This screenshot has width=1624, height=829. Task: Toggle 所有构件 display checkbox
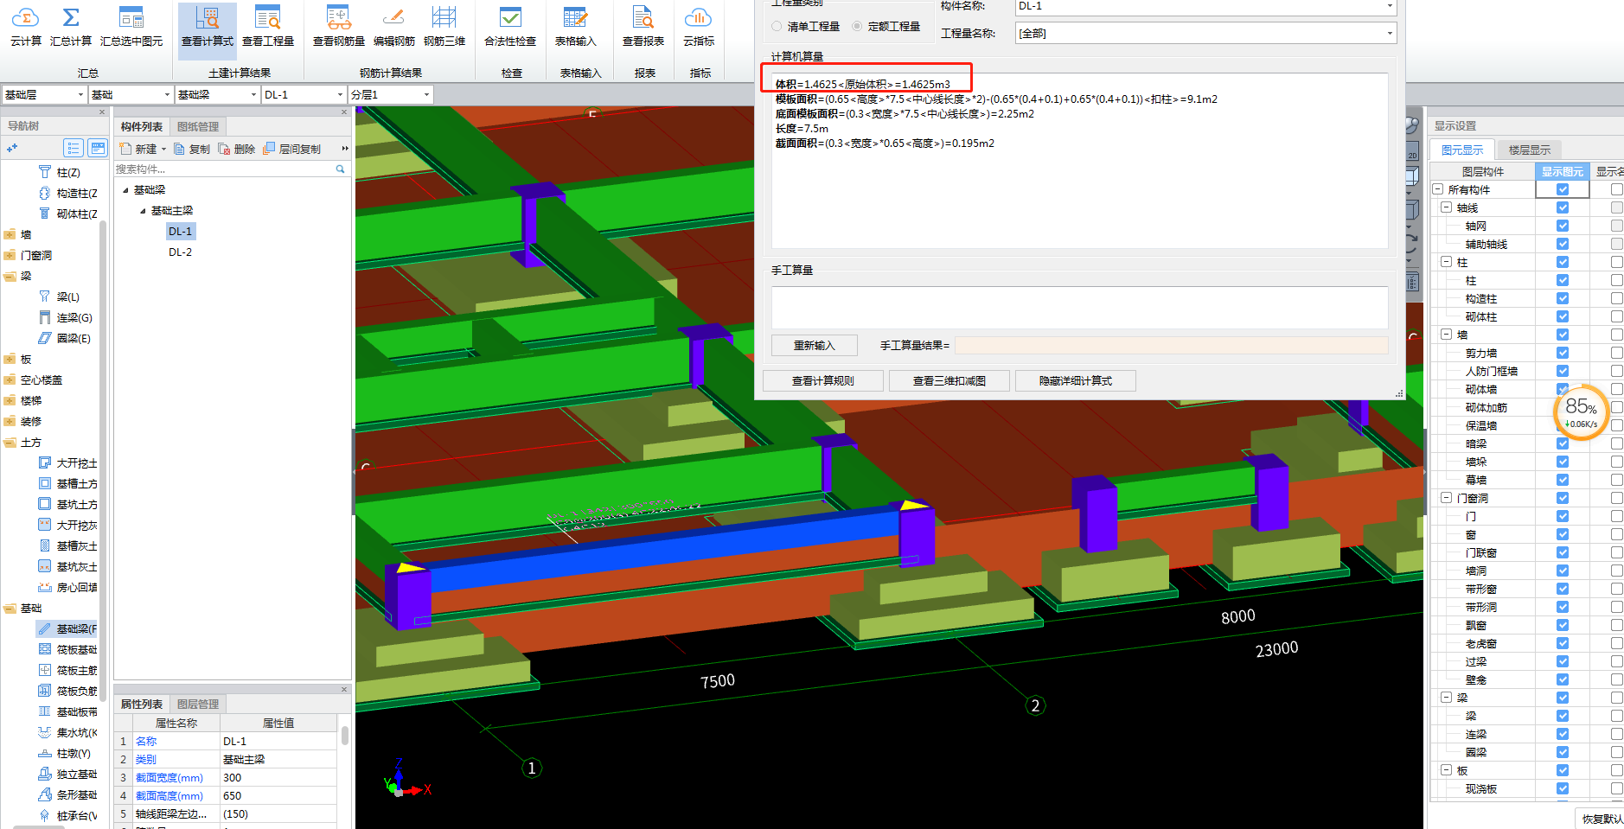click(1563, 189)
